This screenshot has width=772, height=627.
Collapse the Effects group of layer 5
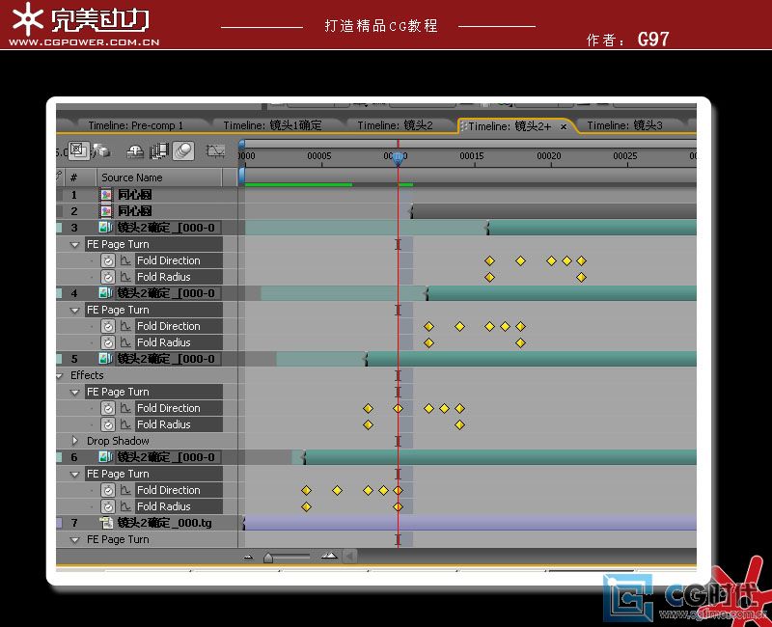tap(60, 375)
